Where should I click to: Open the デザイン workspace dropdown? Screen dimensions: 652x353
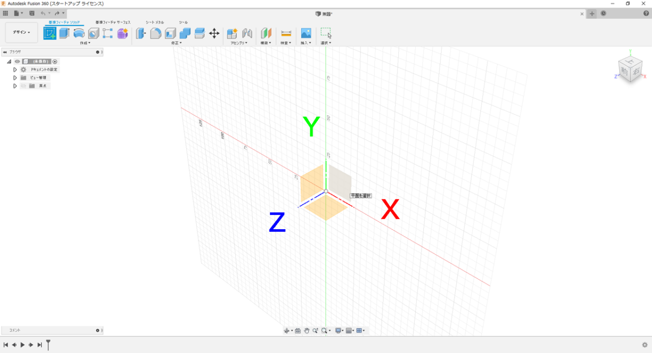click(22, 33)
